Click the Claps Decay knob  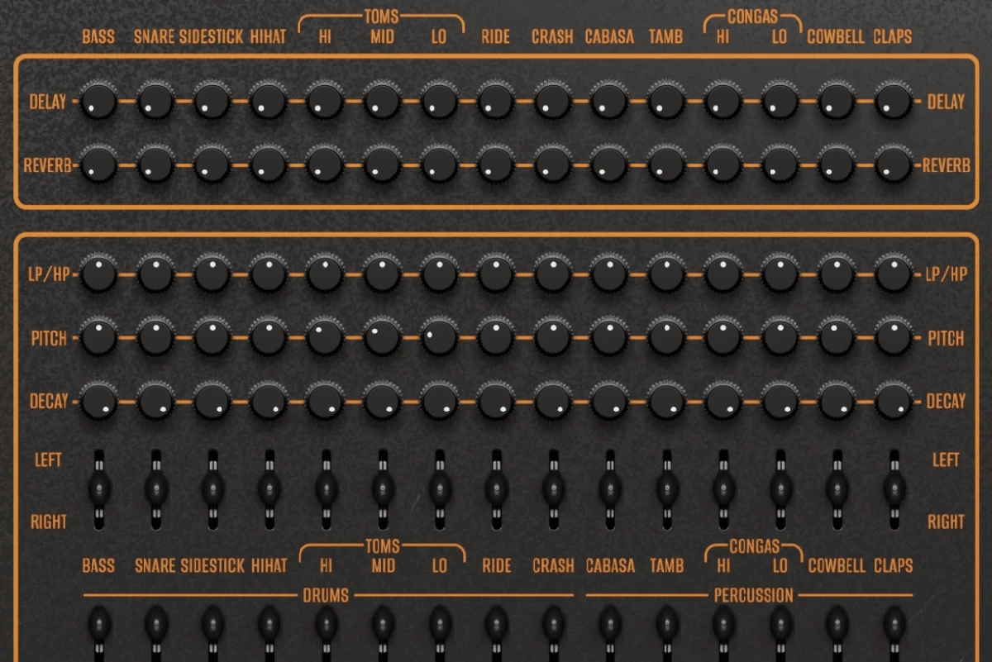click(893, 401)
